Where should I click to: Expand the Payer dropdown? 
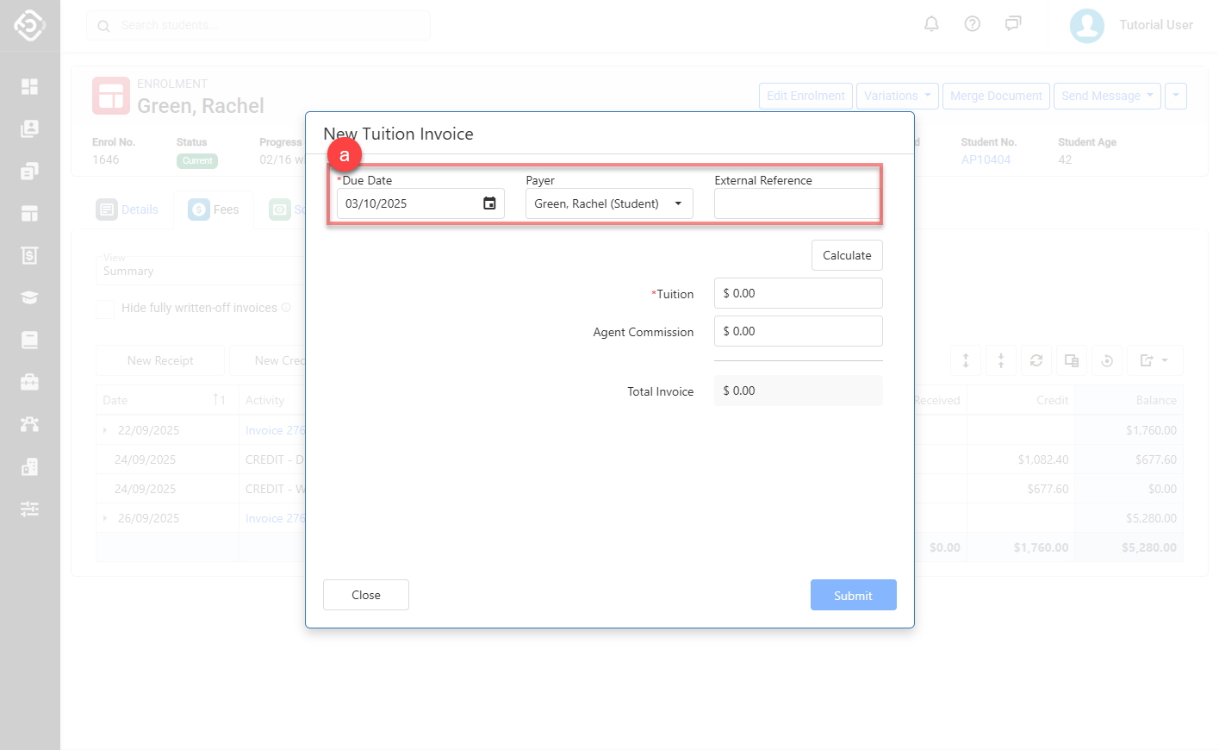tap(608, 203)
